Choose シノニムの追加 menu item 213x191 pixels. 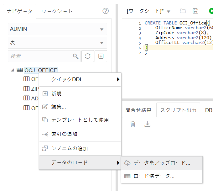pyautogui.click(x=80, y=148)
